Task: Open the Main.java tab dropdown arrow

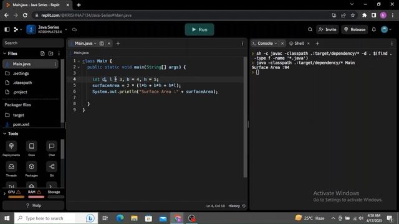Action: 95,44
